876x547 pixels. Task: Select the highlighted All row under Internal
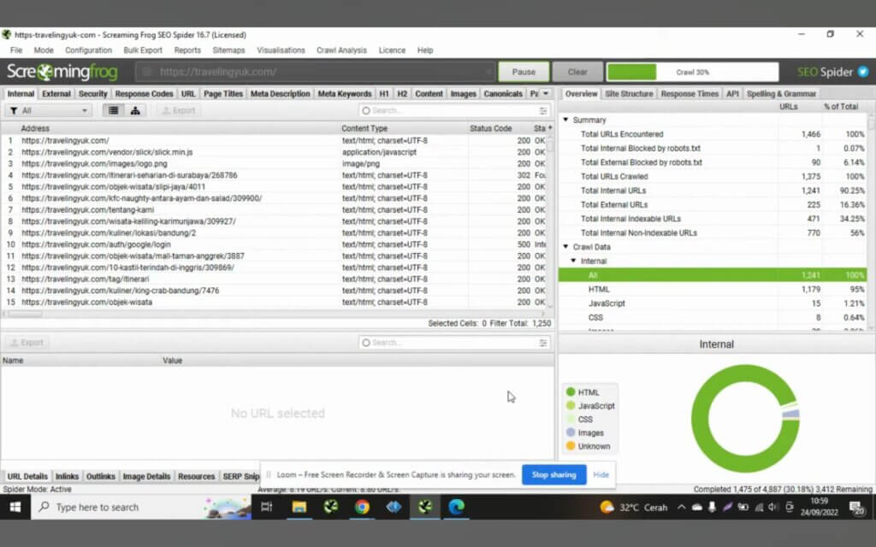713,274
